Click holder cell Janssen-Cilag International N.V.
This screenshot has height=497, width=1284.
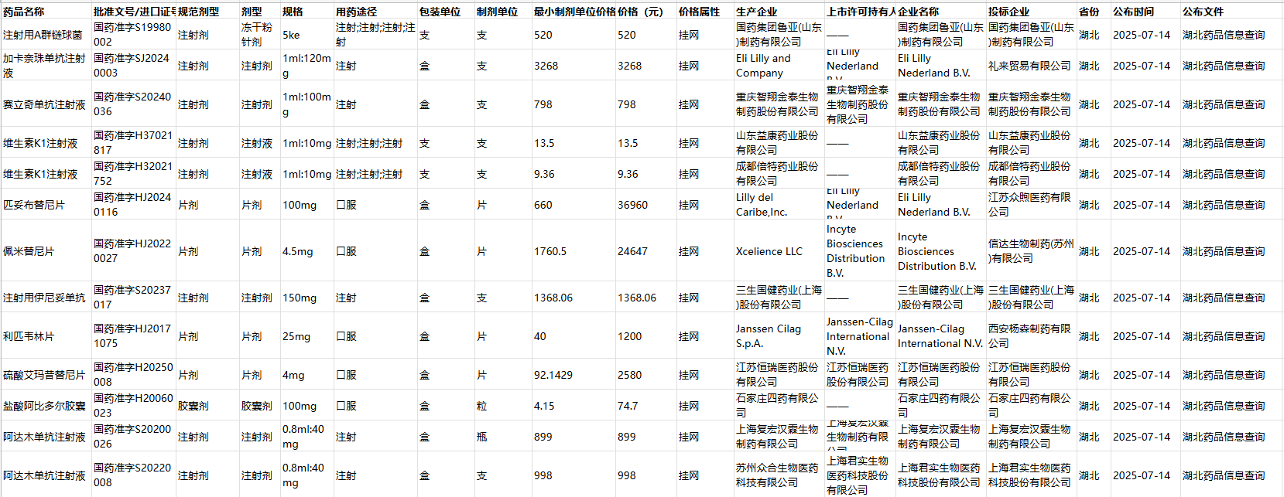(x=860, y=336)
